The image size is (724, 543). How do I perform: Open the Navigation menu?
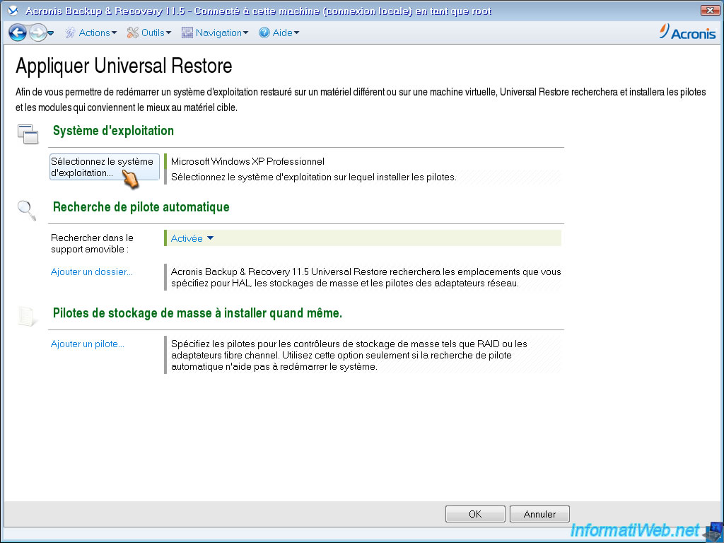221,33
